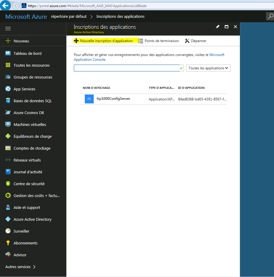This screenshot has height=277, width=274.
Task: Click the green plus Nouveau icon
Action: [8, 41]
